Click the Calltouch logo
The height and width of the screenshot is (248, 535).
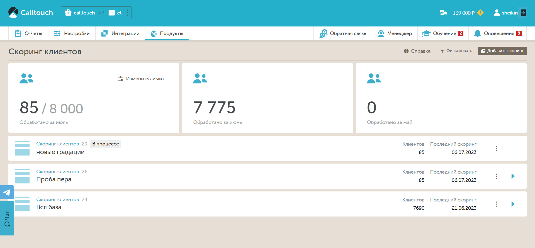tap(31, 13)
